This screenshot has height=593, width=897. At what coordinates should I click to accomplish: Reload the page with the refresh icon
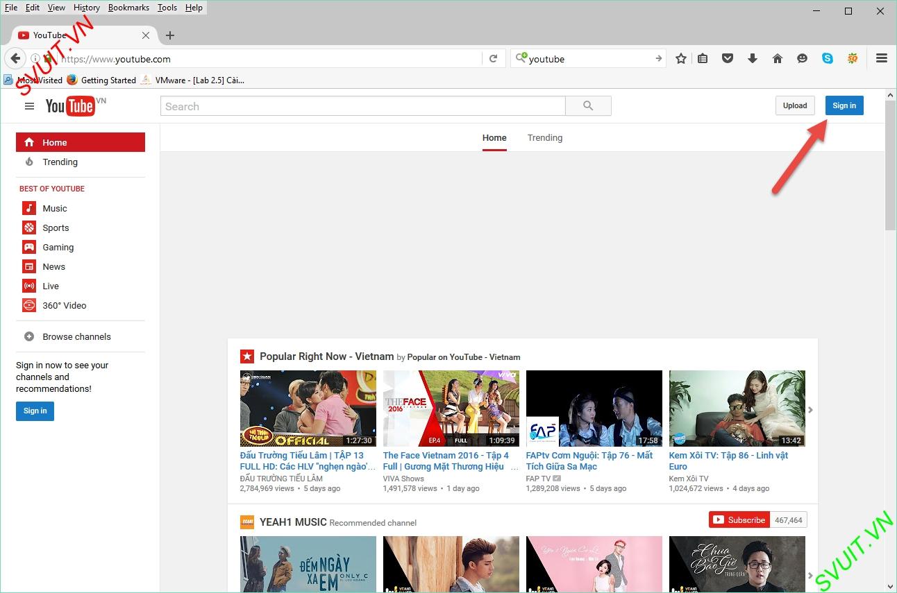(493, 59)
